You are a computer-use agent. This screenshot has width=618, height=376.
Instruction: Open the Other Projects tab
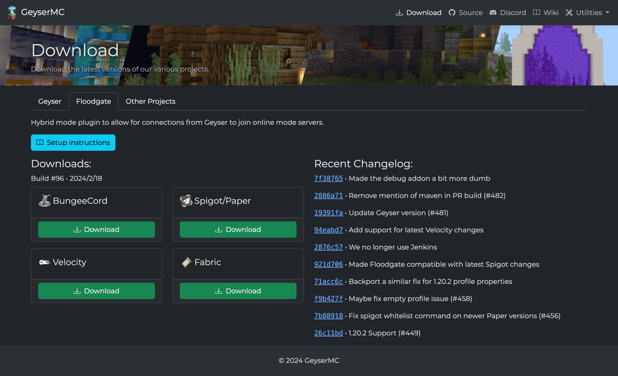[150, 101]
